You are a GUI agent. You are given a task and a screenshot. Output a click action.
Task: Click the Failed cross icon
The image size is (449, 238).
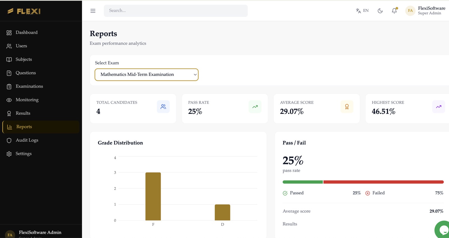(368, 193)
